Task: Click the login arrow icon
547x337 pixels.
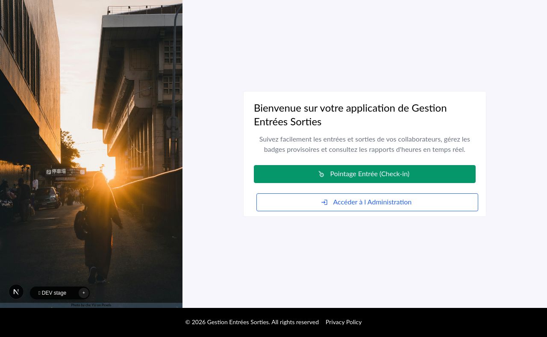Action: coord(324,202)
